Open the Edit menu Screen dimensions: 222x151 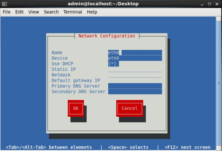click(19, 12)
